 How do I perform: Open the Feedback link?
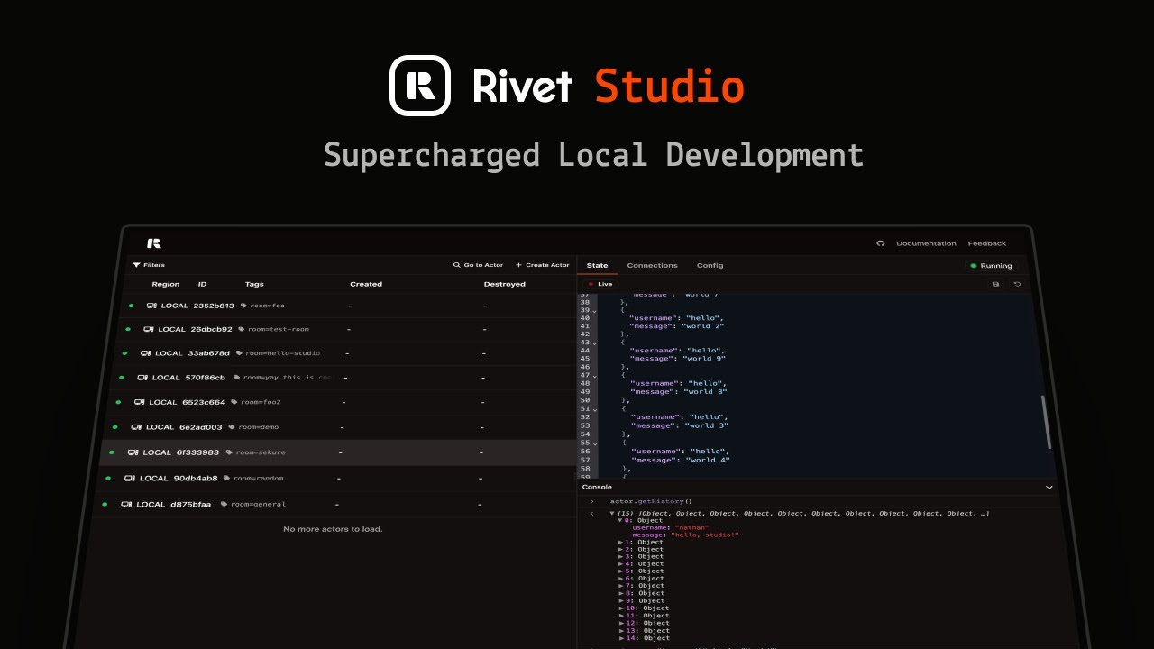point(987,243)
